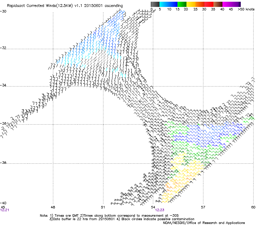Click the purple 12:23 swath time label
Image resolution: width=256 pixels, height=225 pixels.
pyautogui.click(x=159, y=210)
